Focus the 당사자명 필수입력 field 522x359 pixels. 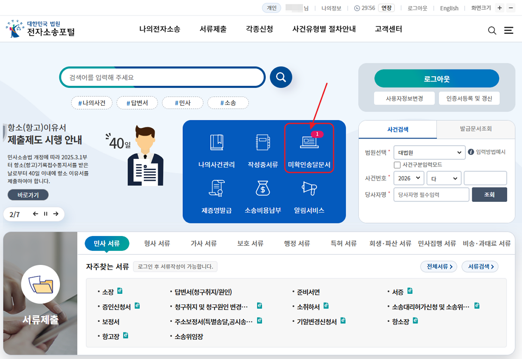click(x=432, y=194)
